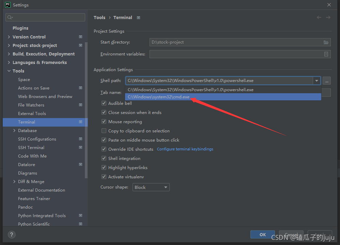Image resolution: width=340 pixels, height=245 pixels.
Task: Click the project icon on the Terminal row
Action: tap(81, 122)
